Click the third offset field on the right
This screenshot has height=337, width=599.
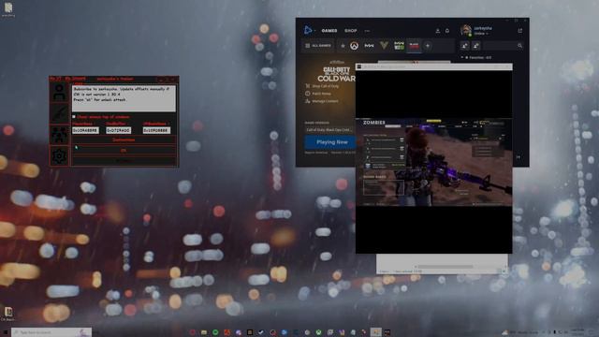pos(156,130)
